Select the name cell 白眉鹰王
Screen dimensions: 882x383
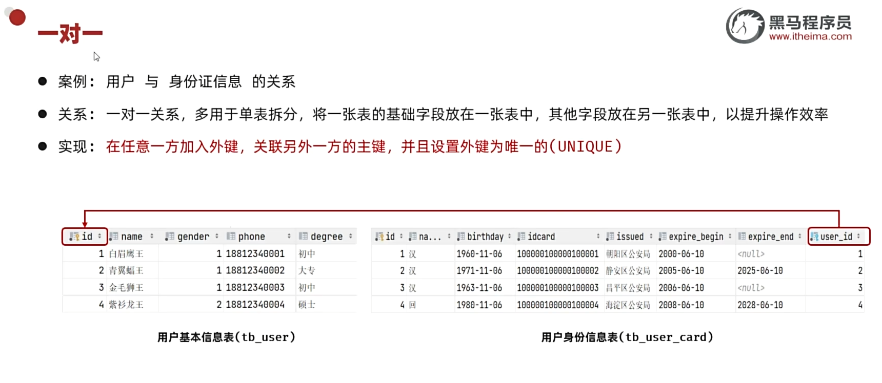pos(126,254)
